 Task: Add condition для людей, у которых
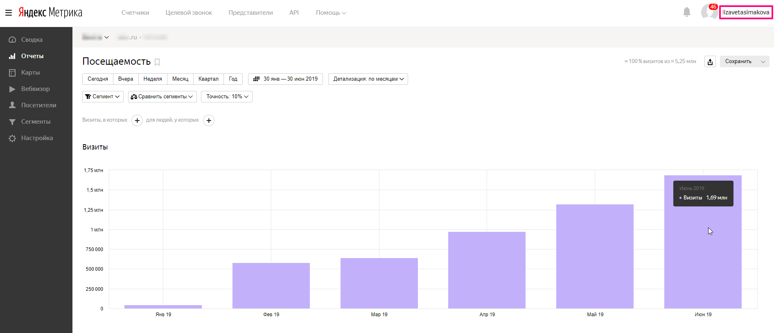click(x=209, y=120)
